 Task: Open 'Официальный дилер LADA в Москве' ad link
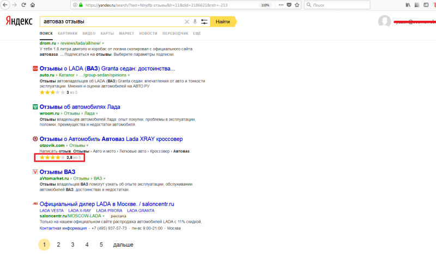[107, 204]
